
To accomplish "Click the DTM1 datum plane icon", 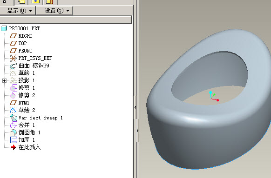I will point(13,103).
